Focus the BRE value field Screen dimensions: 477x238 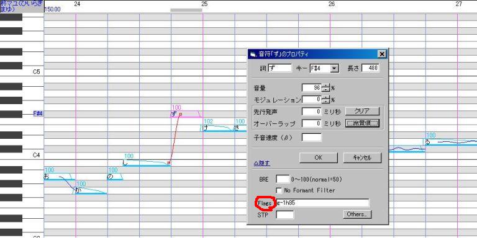(x=283, y=179)
